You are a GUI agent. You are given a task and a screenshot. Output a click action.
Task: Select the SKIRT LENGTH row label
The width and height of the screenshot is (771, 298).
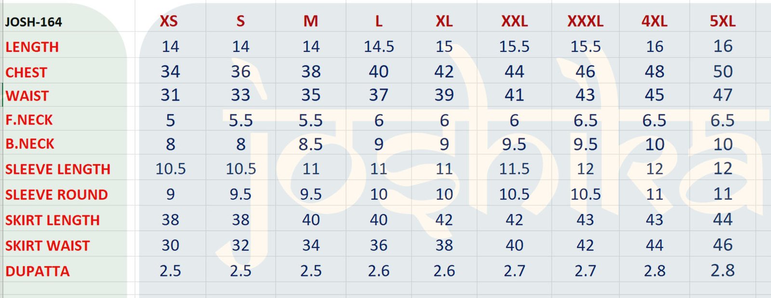[53, 220]
